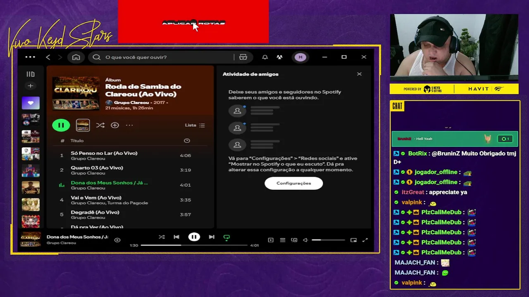Pause playback from the player bar
Screen dimensions: 529x297
click(194, 237)
